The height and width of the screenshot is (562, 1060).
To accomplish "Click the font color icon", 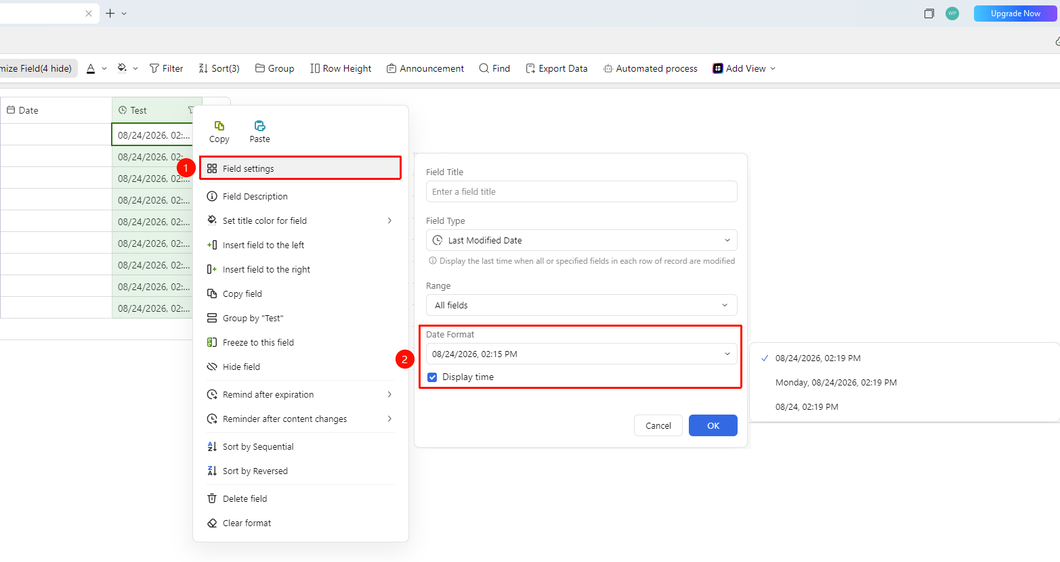I will (91, 68).
